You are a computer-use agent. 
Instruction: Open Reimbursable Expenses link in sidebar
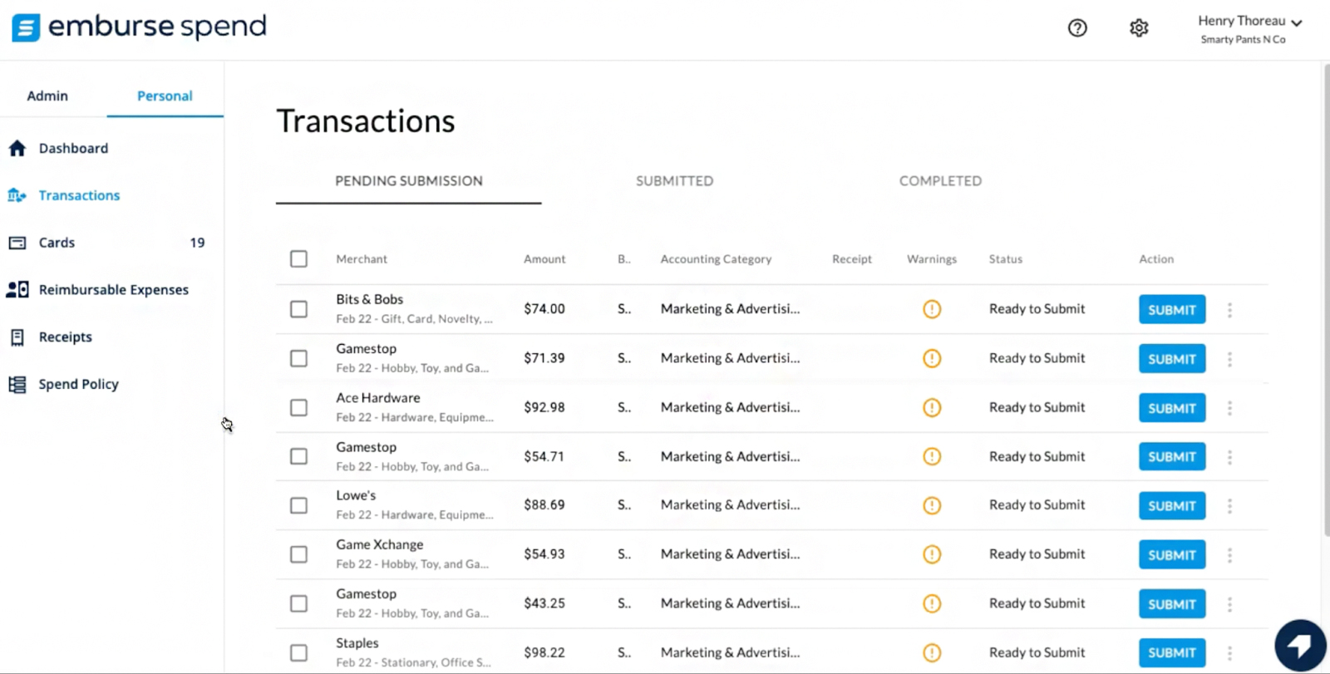pos(114,289)
